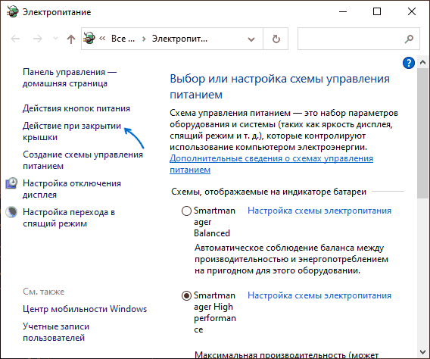
Task: Open plan settings for Smartmanager High performance
Action: coord(319,295)
